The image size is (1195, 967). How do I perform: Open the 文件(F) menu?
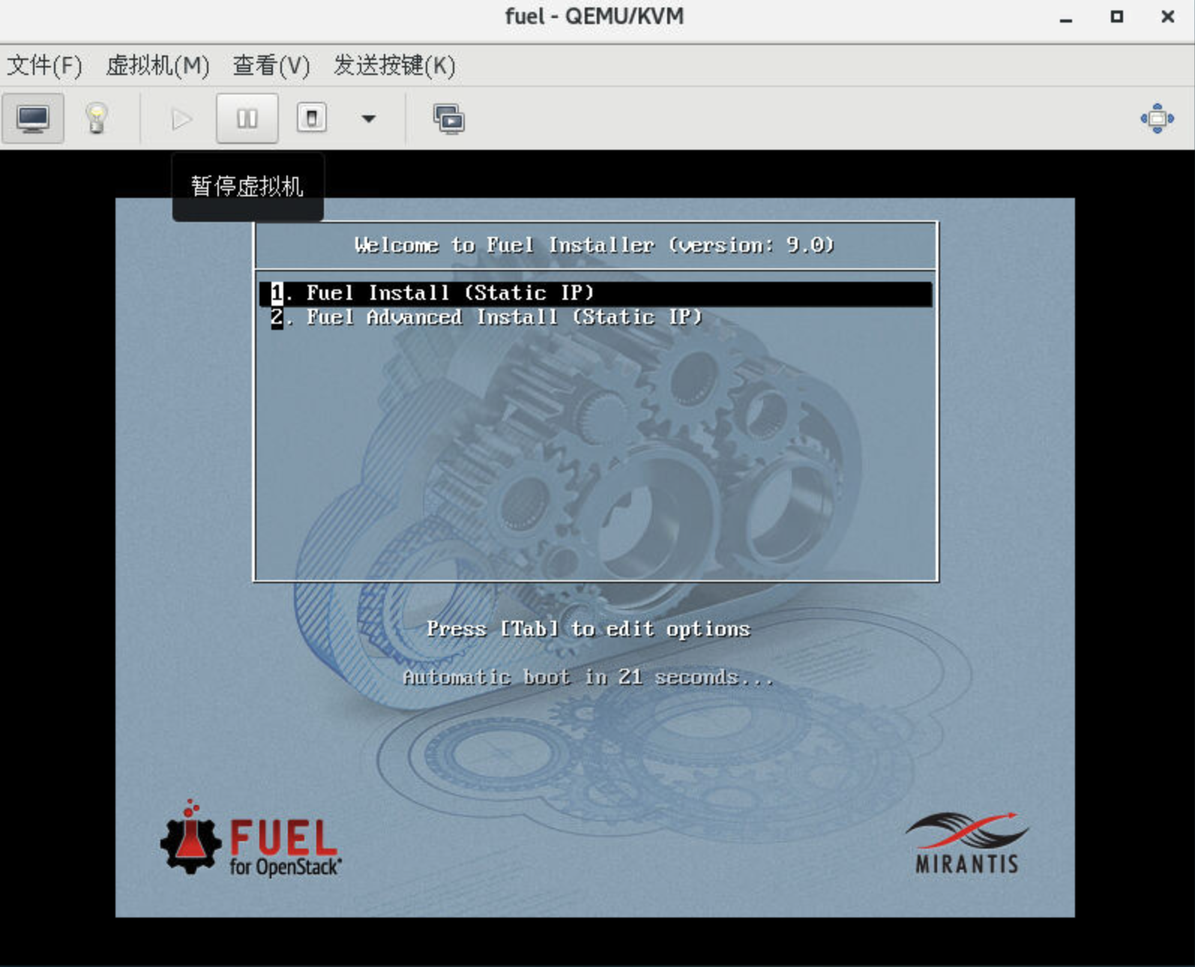(x=44, y=66)
